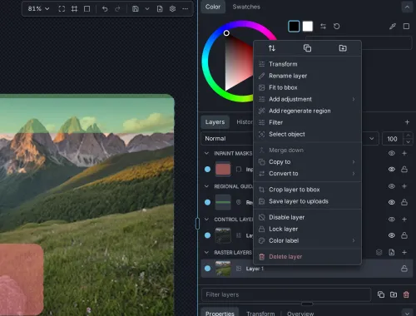
Task: Choose Rename layer from context menu
Action: coord(307,76)
